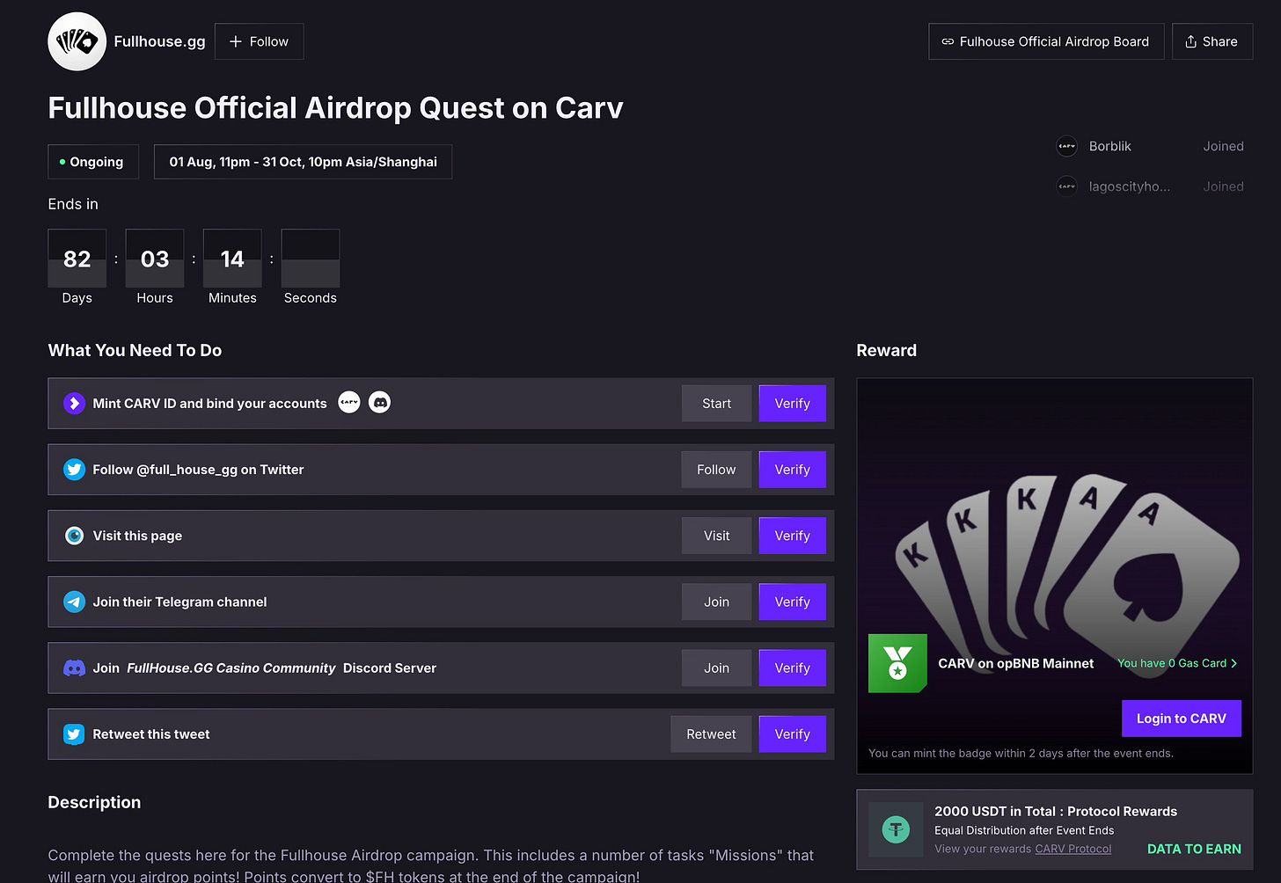Click the CARV on opBNB Mainnet label
This screenshot has width=1281, height=883.
tap(1016, 663)
